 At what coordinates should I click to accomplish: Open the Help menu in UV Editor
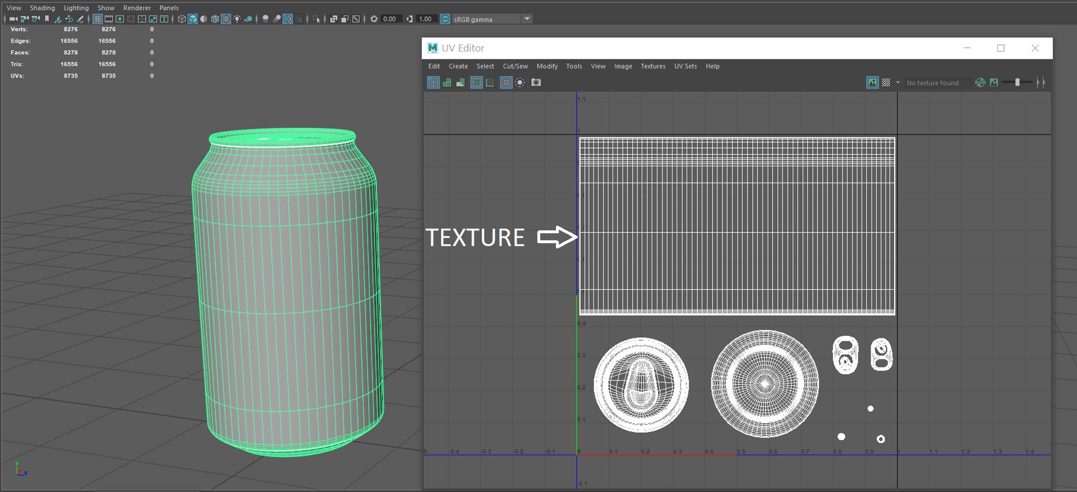pyautogui.click(x=712, y=66)
